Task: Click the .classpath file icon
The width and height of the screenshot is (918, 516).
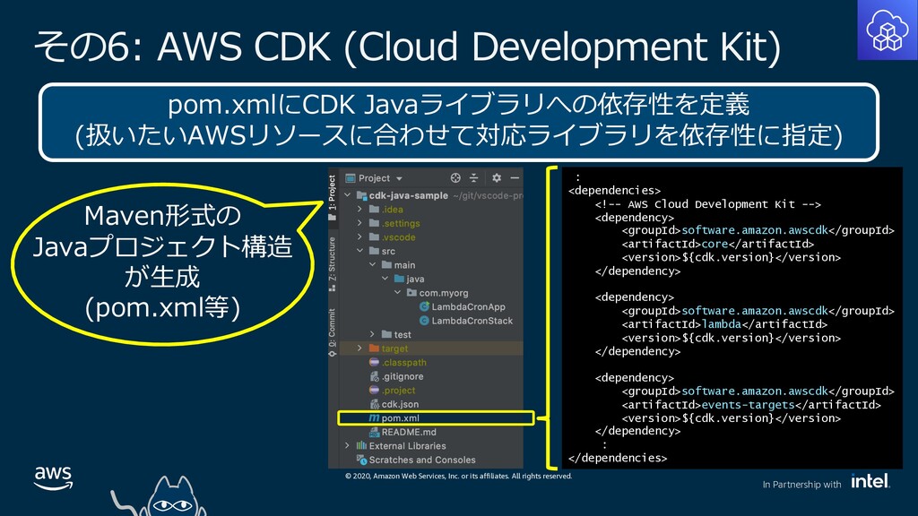Action: pos(374,362)
